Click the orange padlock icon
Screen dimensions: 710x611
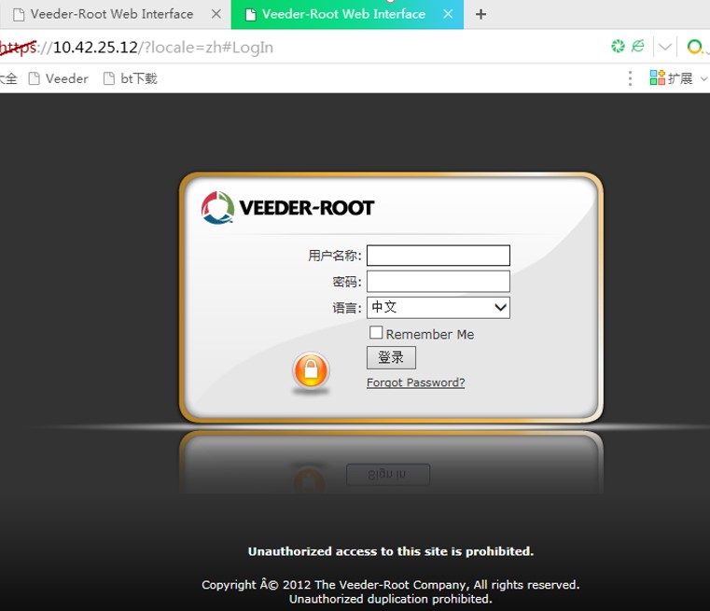pyautogui.click(x=311, y=372)
